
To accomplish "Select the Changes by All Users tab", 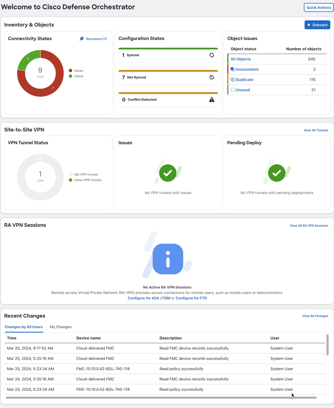I will click(24, 327).
